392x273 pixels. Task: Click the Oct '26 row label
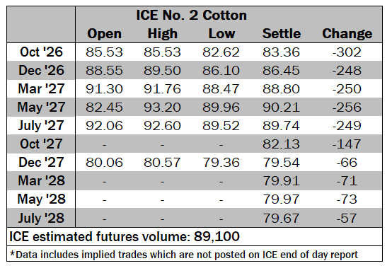pyautogui.click(x=41, y=52)
